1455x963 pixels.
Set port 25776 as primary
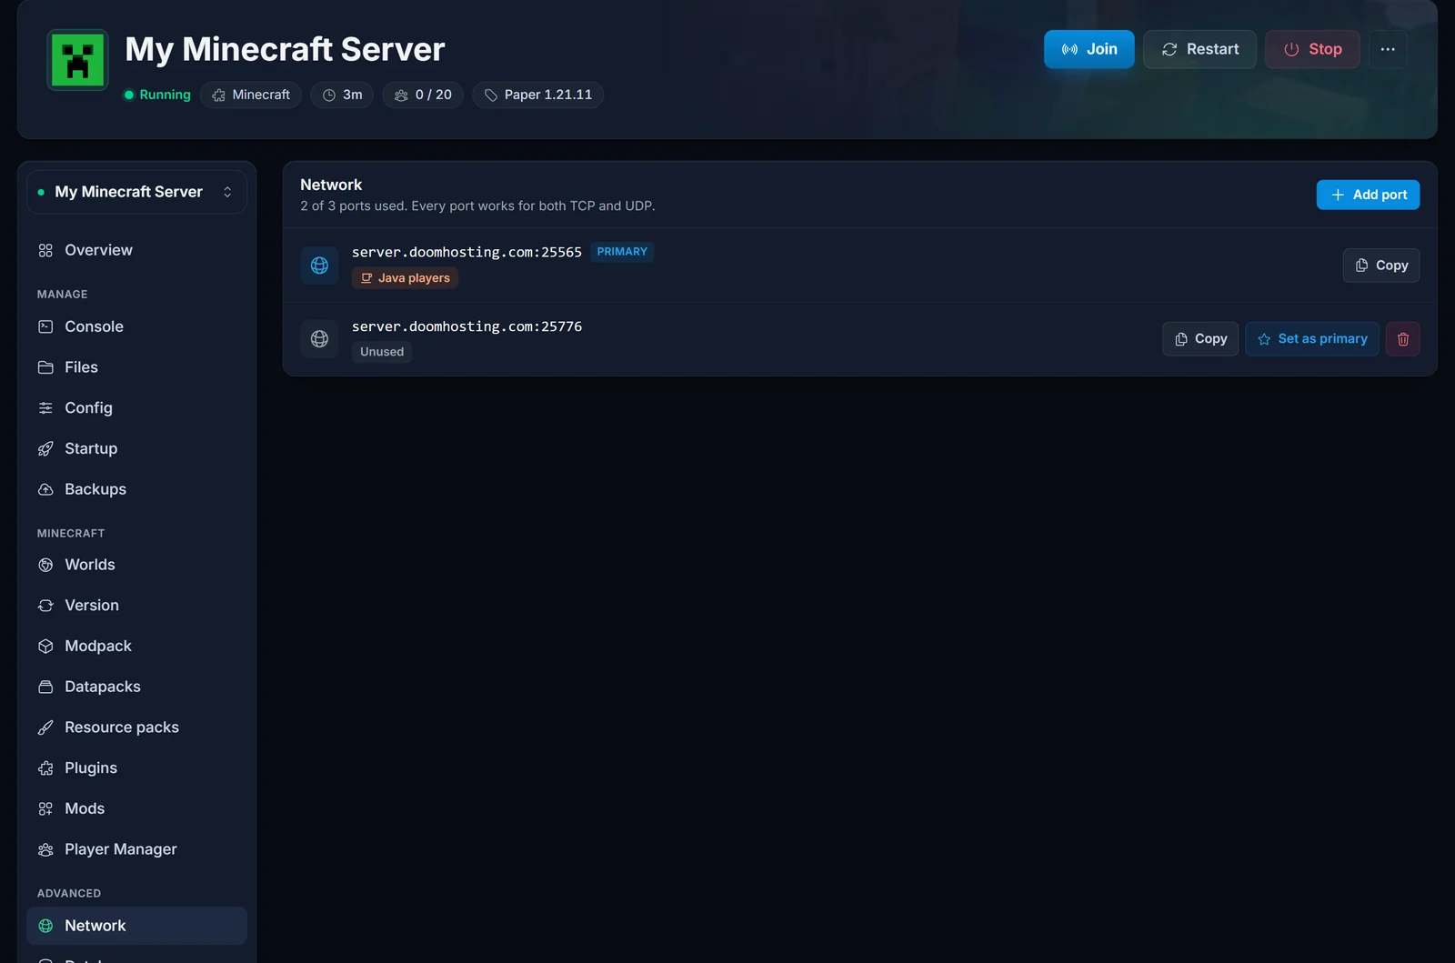1312,339
